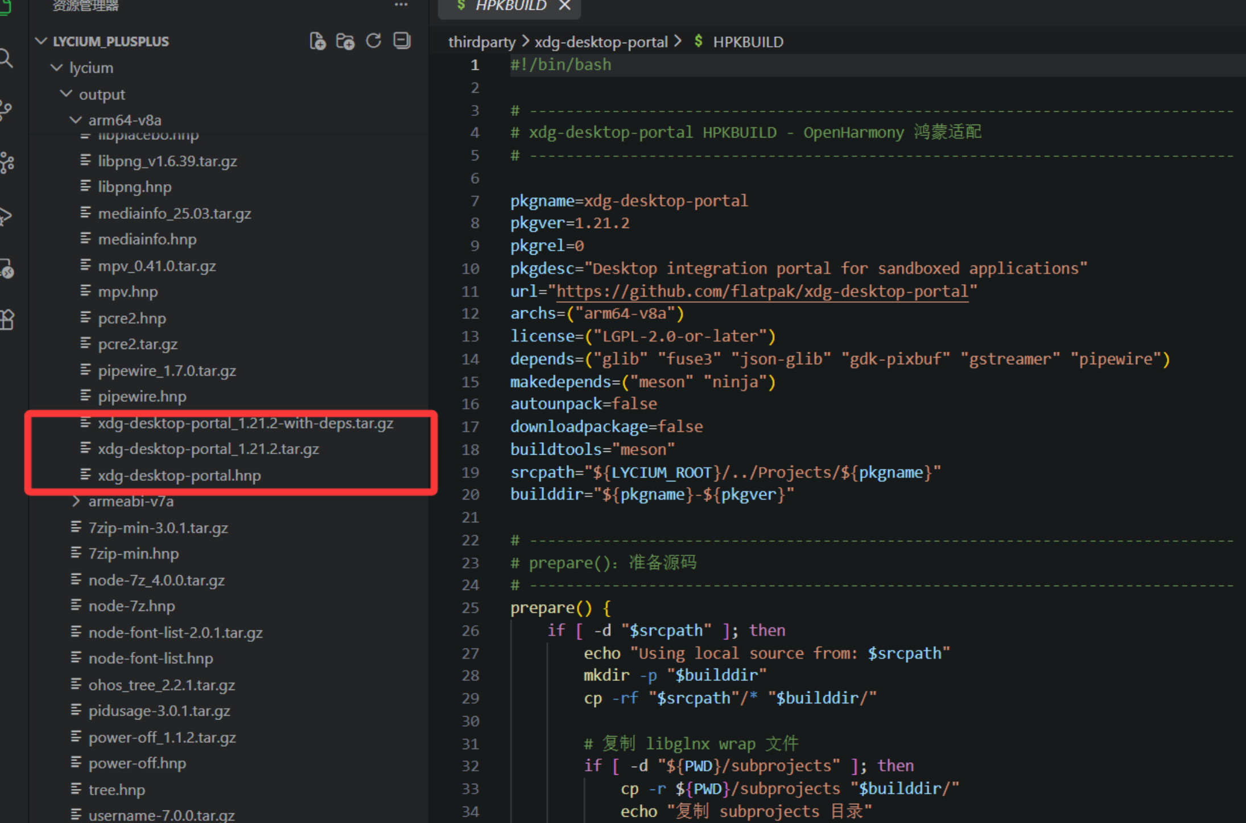Click the archs=("arm64-v8a") line
The image size is (1246, 823).
tap(597, 314)
